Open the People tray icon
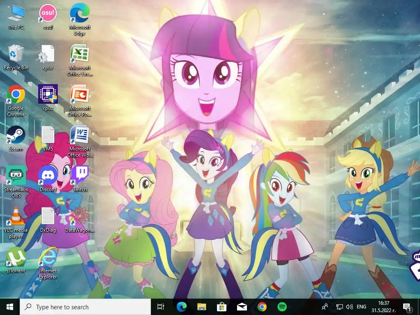Screen dimensions: 420x315 tap(325, 307)
